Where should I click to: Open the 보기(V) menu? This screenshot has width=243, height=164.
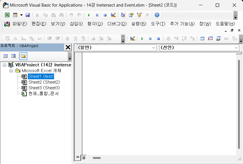coord(58,24)
